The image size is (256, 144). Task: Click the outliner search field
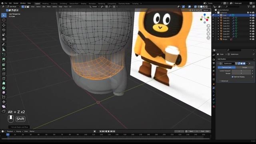coord(233,7)
